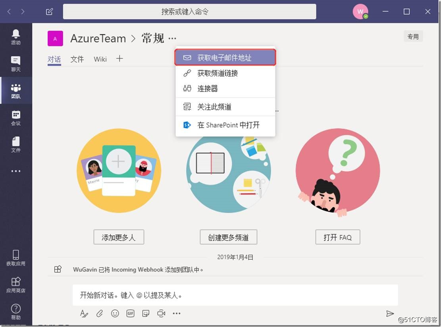Go back with the left arrow
This screenshot has height=327, width=441.
pos(9,11)
